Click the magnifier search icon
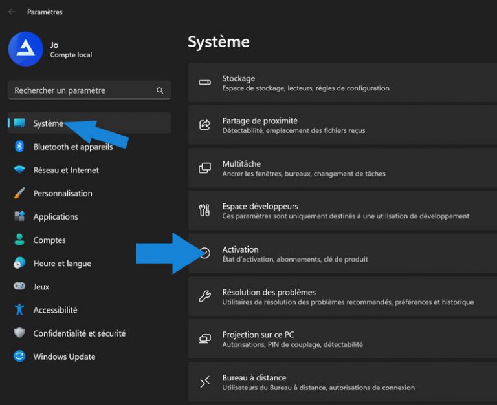Screen dimensions: 497x405 click(x=160, y=90)
